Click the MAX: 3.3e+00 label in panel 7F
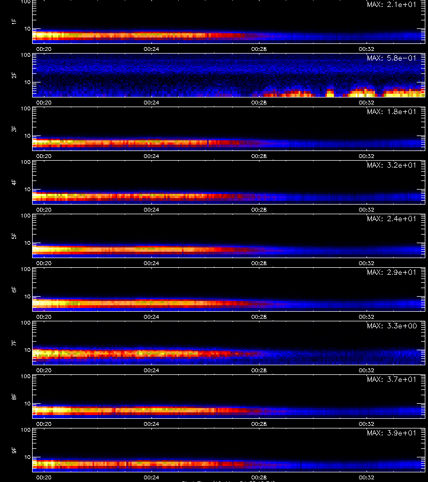428x482 pixels. tap(392, 326)
